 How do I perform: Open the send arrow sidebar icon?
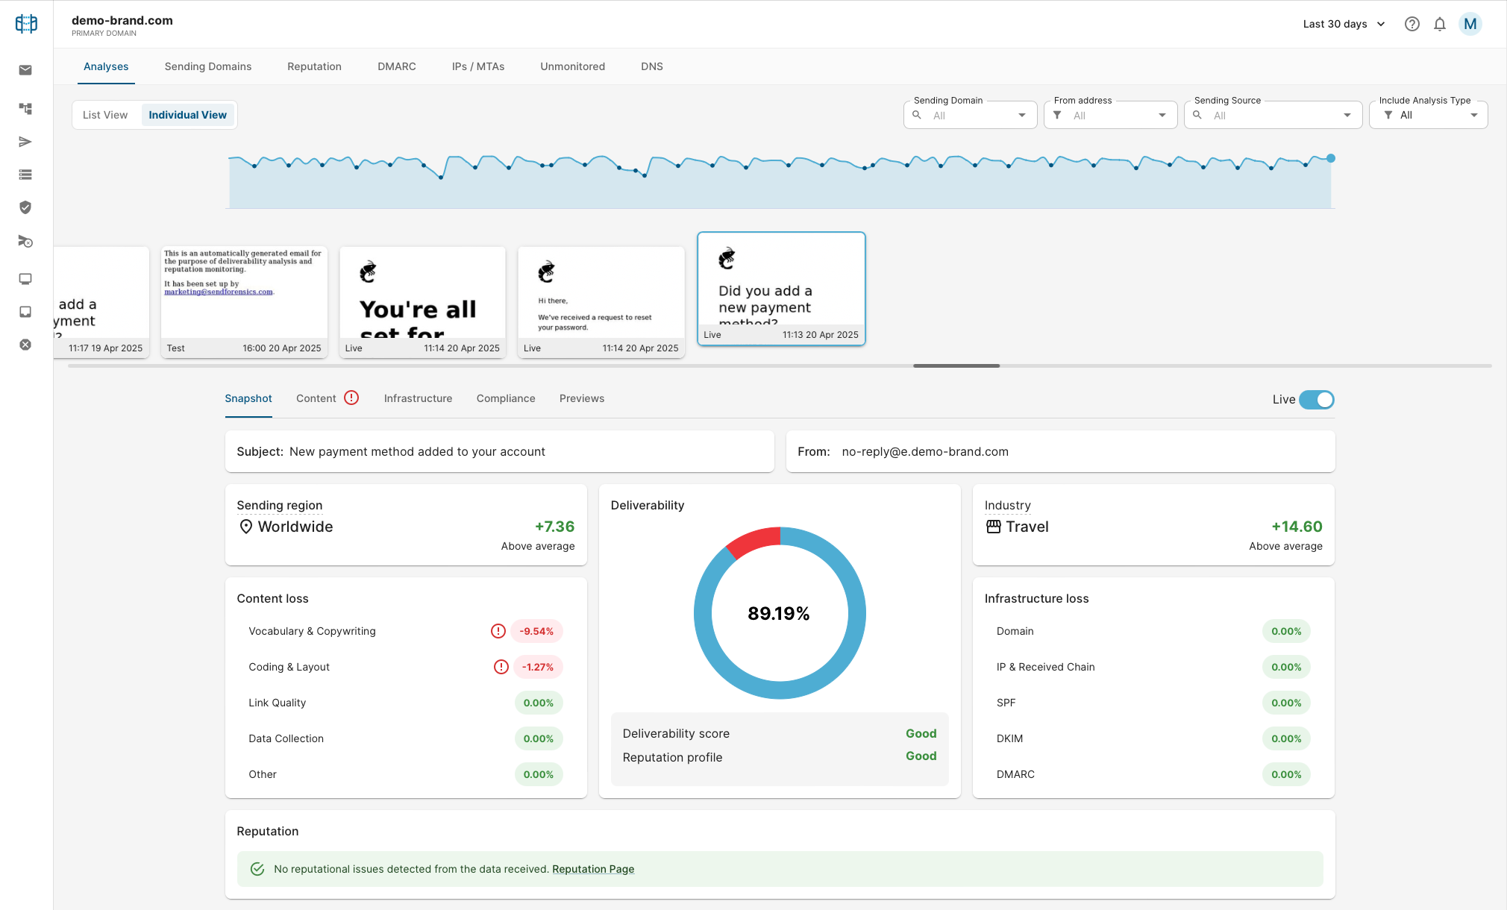point(25,142)
